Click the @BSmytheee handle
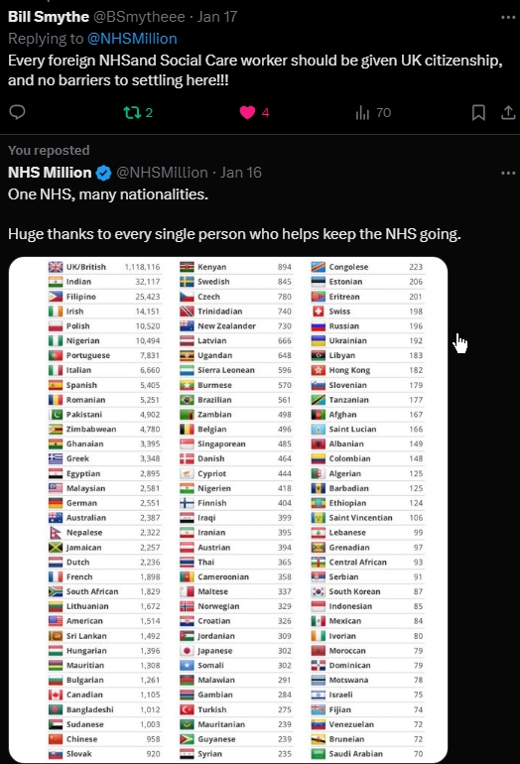This screenshot has width=520, height=764. [139, 17]
